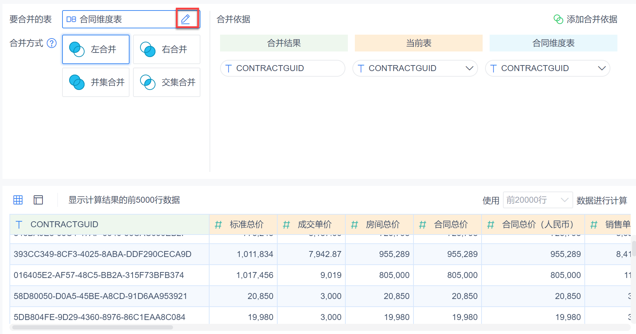Click the 添加合并依据 link icon
The image size is (636, 334).
(558, 19)
